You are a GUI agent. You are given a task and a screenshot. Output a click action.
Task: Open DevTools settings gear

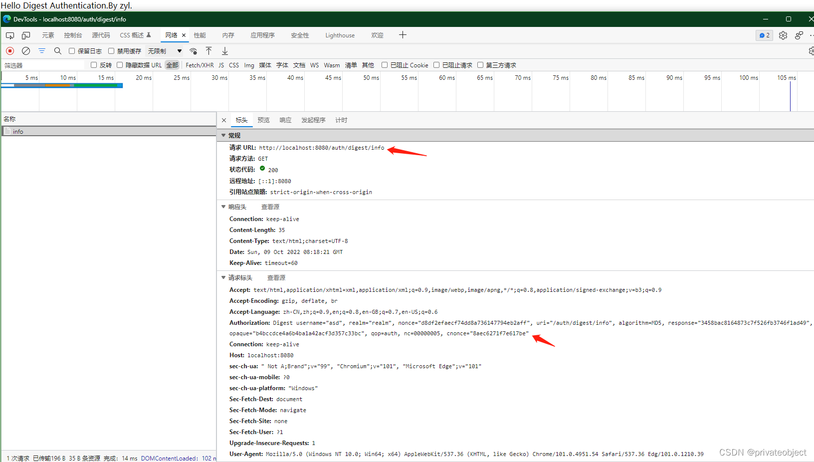tap(783, 35)
